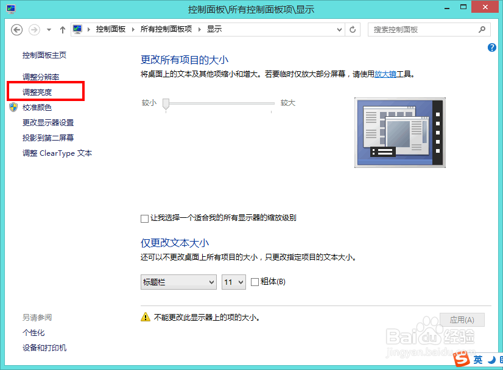This screenshot has width=503, height=370.
Task: Expand chevron after 控制面板 breadcrumb
Action: 133,29
